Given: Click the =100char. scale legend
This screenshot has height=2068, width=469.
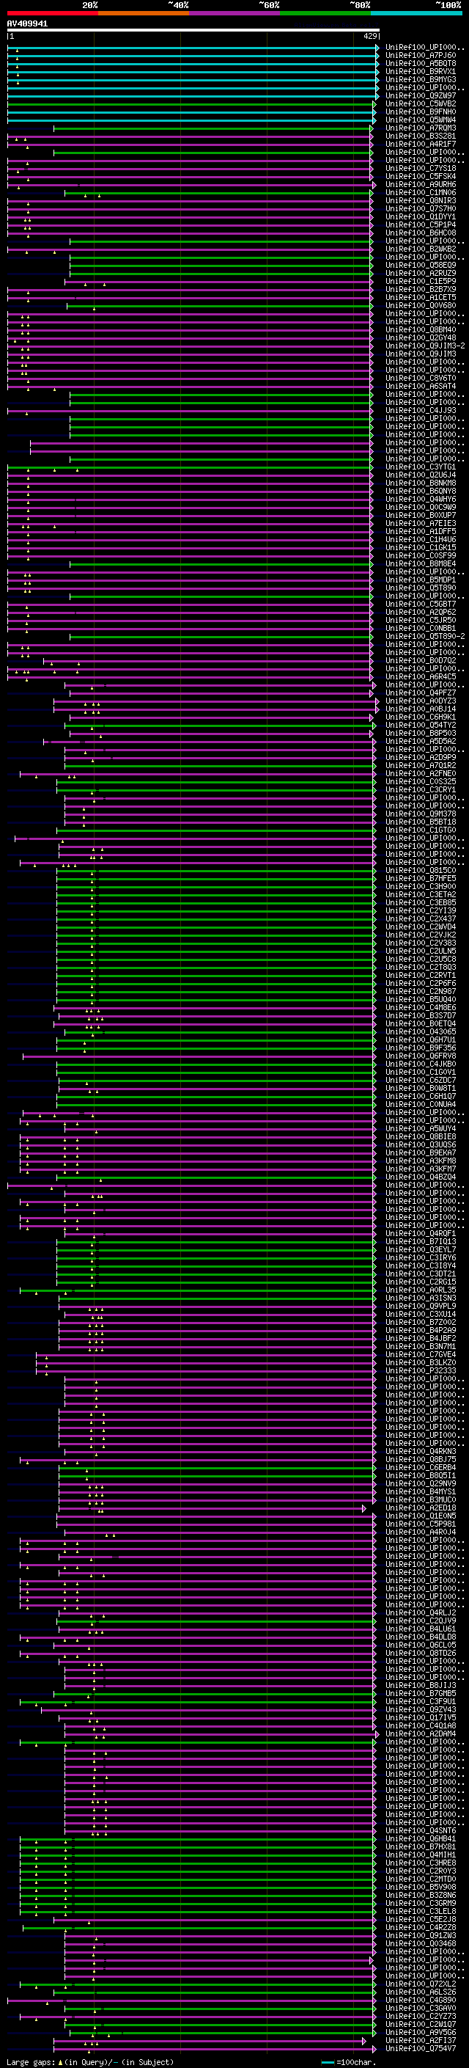Looking at the screenshot, I should tap(348, 2062).
